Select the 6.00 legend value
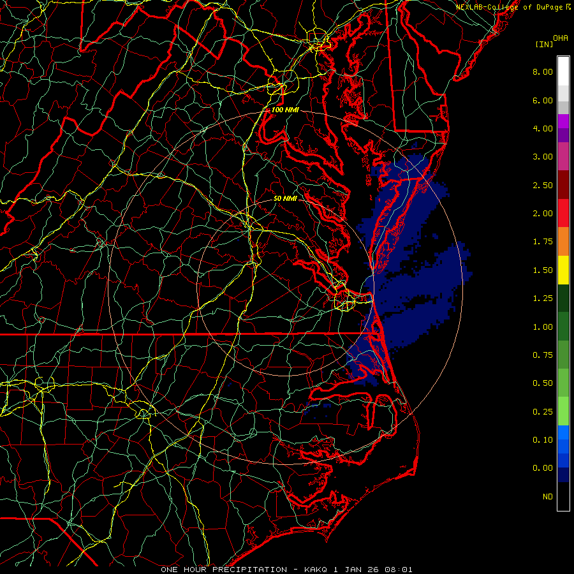This screenshot has width=574, height=574. pyautogui.click(x=543, y=100)
